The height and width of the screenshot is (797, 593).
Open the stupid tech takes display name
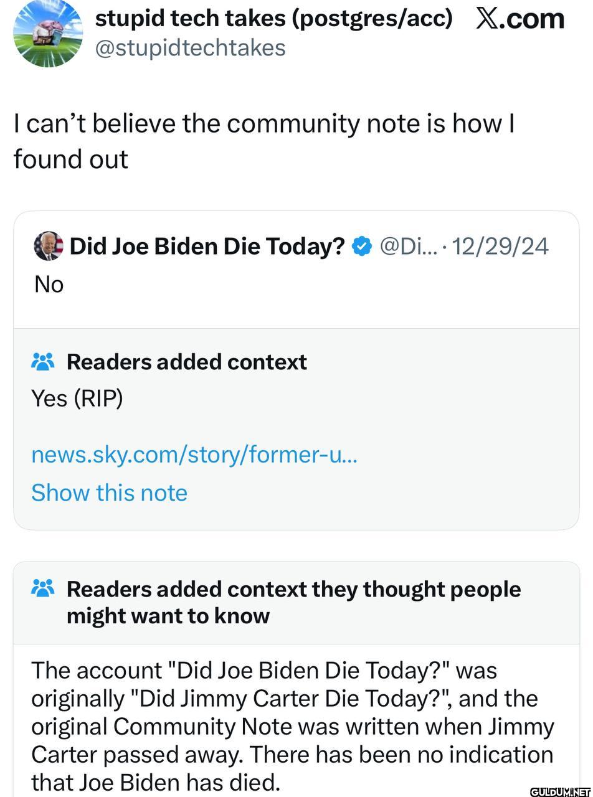[x=273, y=19]
